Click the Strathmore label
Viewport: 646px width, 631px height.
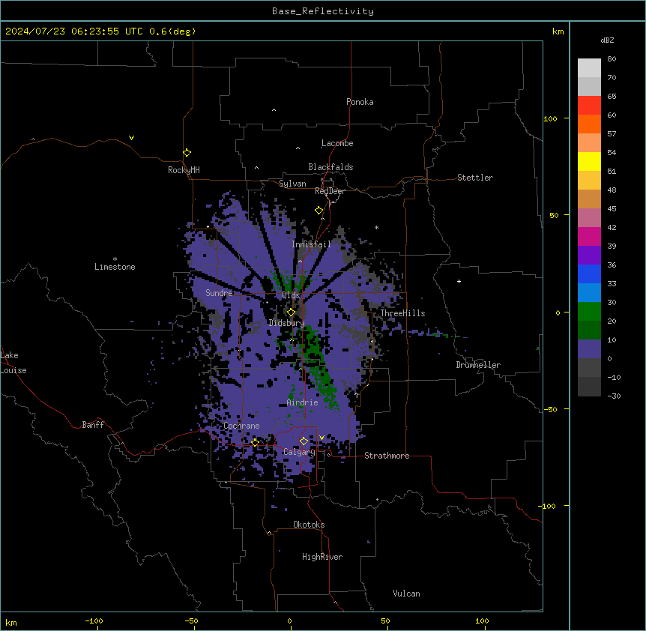click(x=387, y=456)
